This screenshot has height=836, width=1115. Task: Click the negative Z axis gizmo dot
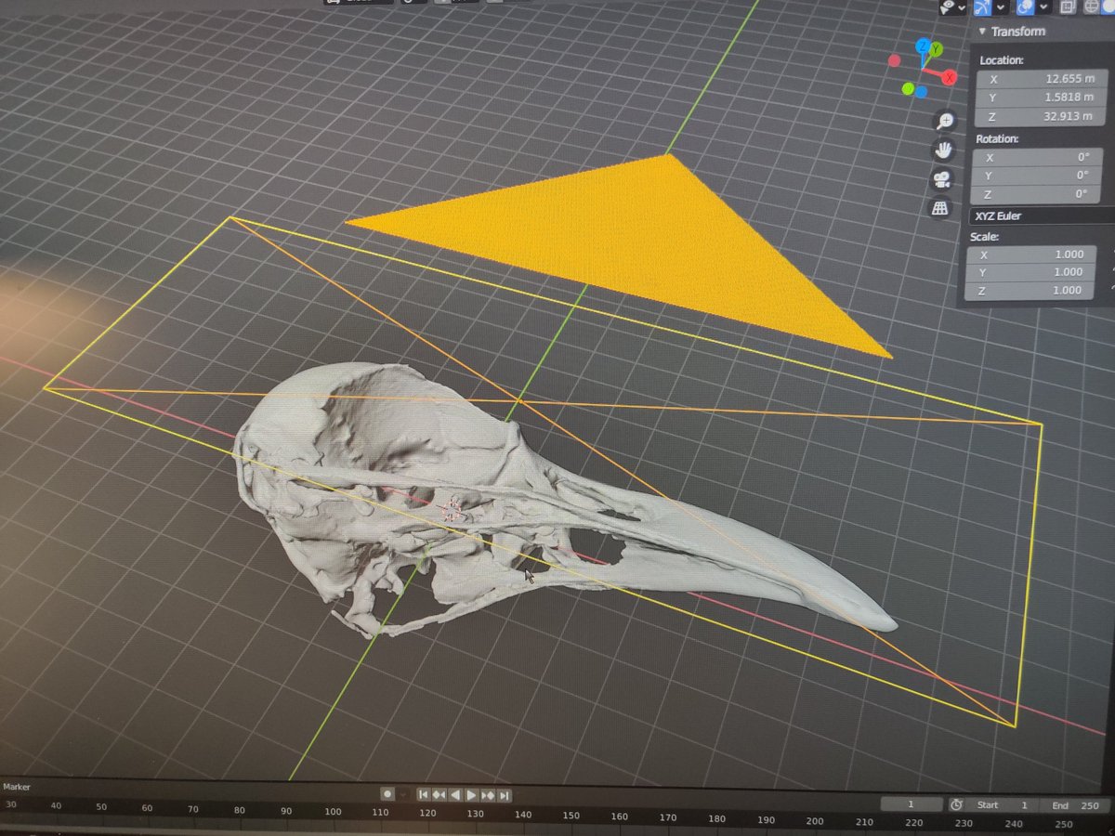tap(921, 92)
